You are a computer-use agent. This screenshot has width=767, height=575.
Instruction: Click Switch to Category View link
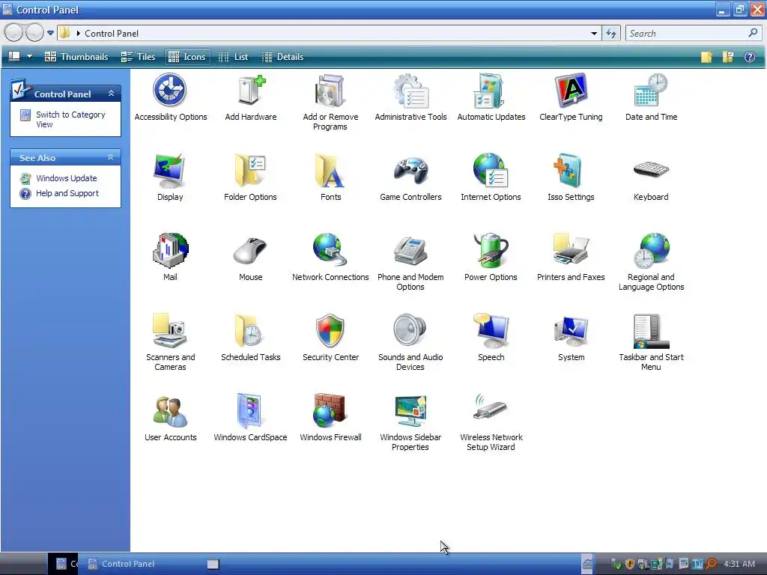70,119
